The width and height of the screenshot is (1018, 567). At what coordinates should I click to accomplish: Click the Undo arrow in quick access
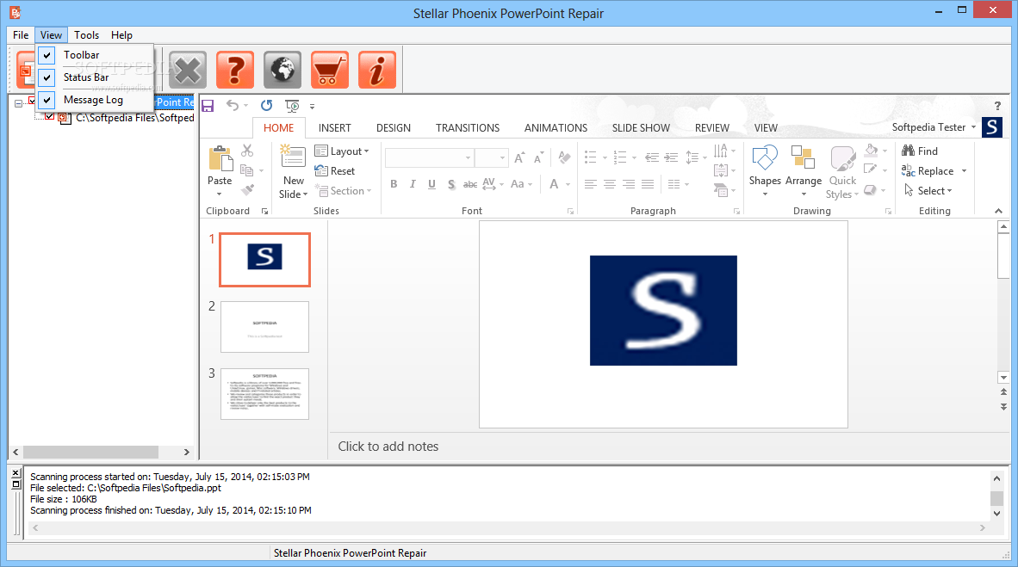(x=233, y=105)
